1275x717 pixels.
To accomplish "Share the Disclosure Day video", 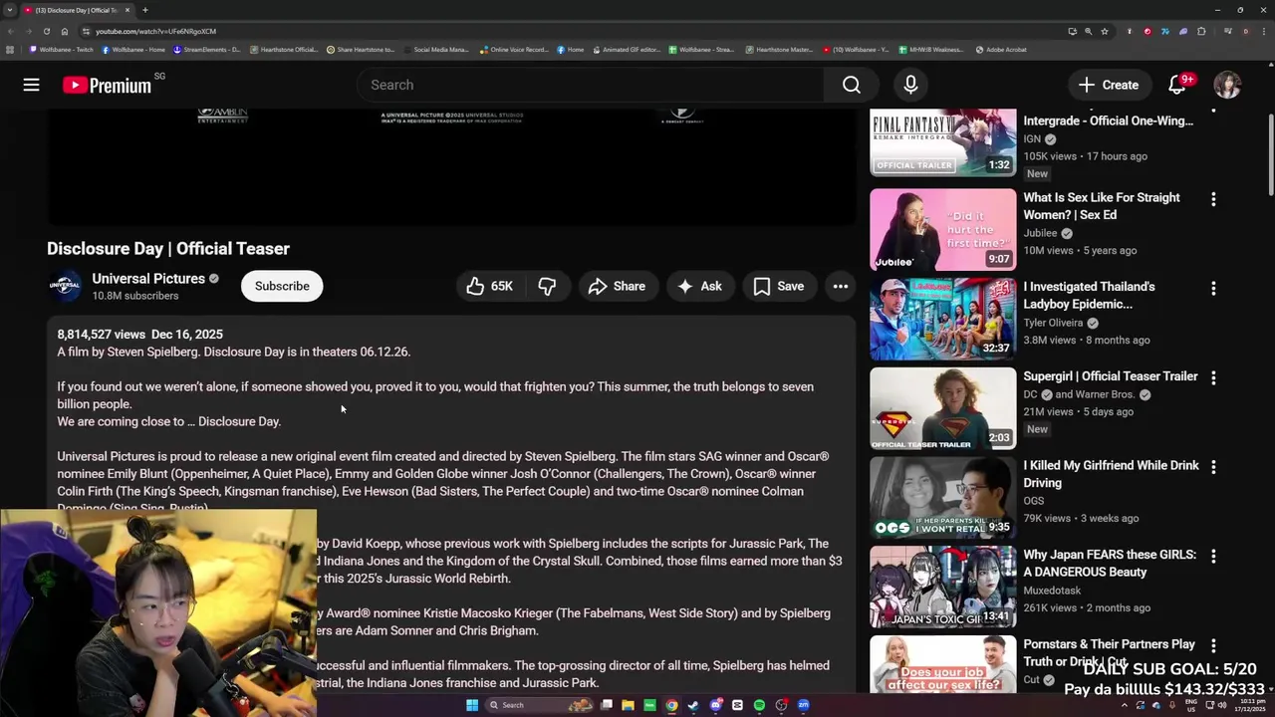I will click(x=618, y=286).
